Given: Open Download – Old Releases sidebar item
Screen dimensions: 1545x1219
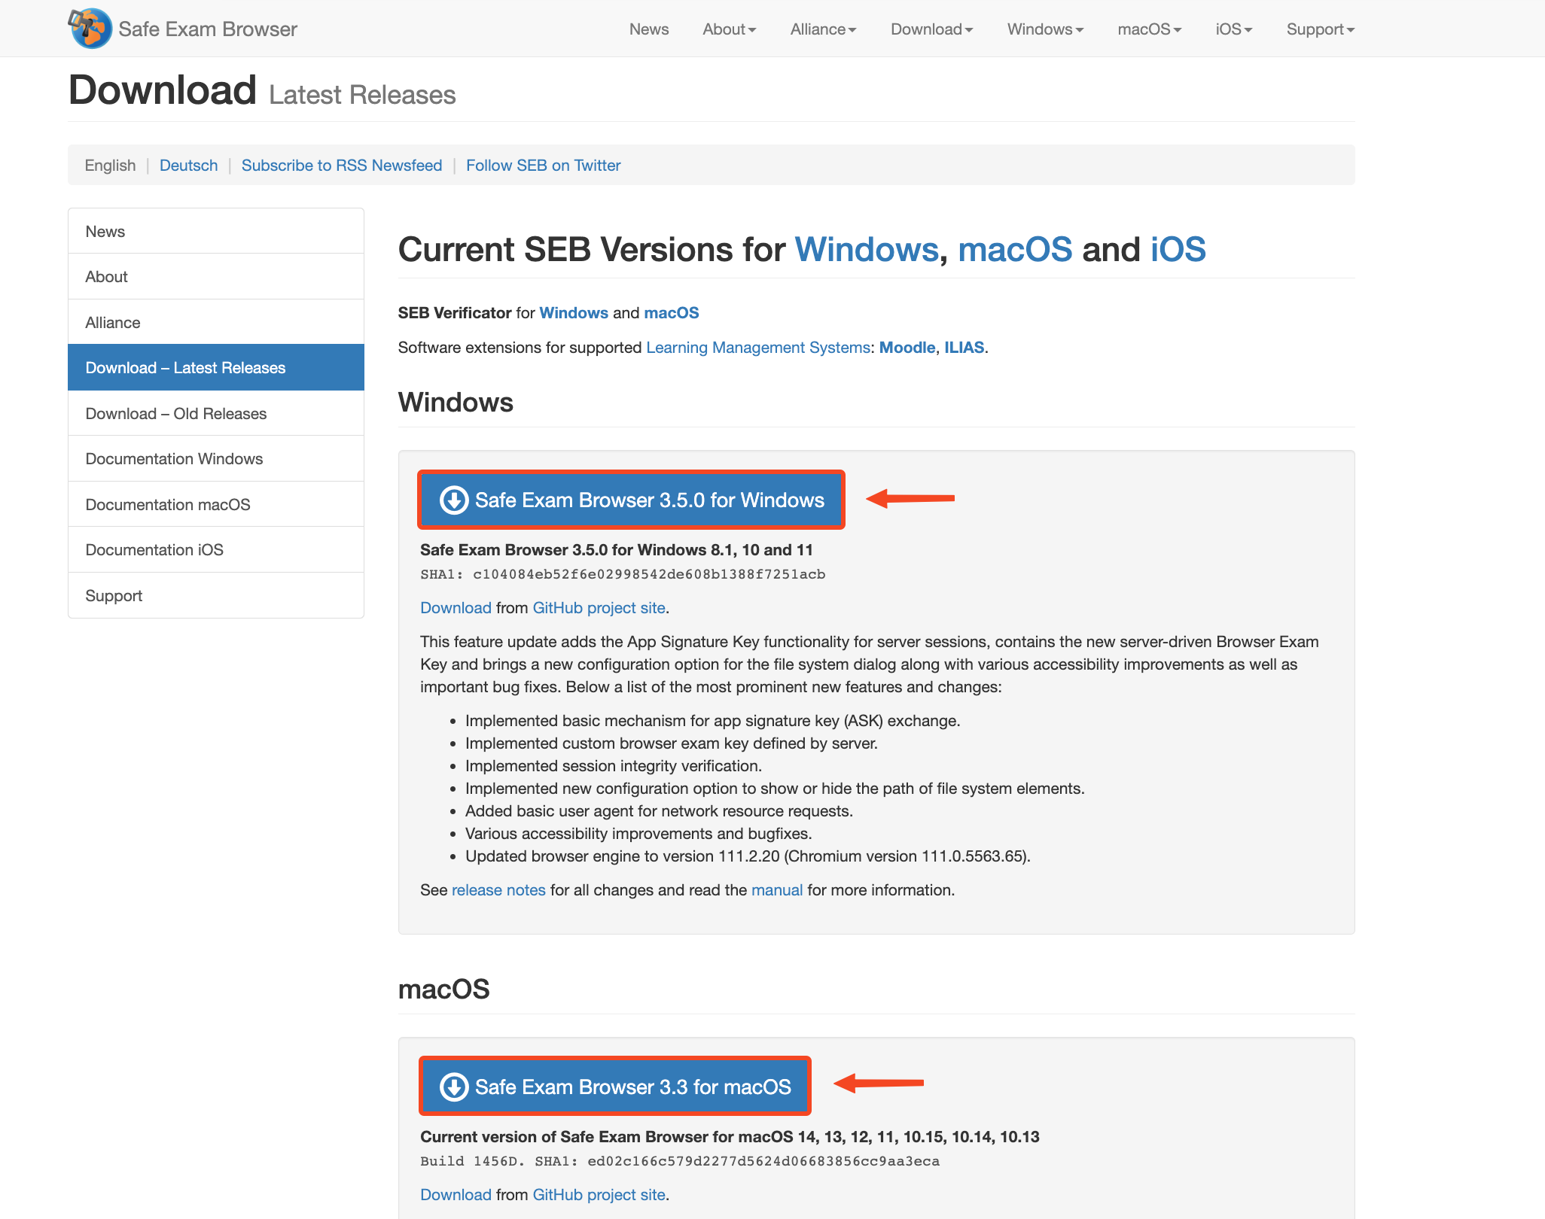Looking at the screenshot, I should pyautogui.click(x=216, y=413).
